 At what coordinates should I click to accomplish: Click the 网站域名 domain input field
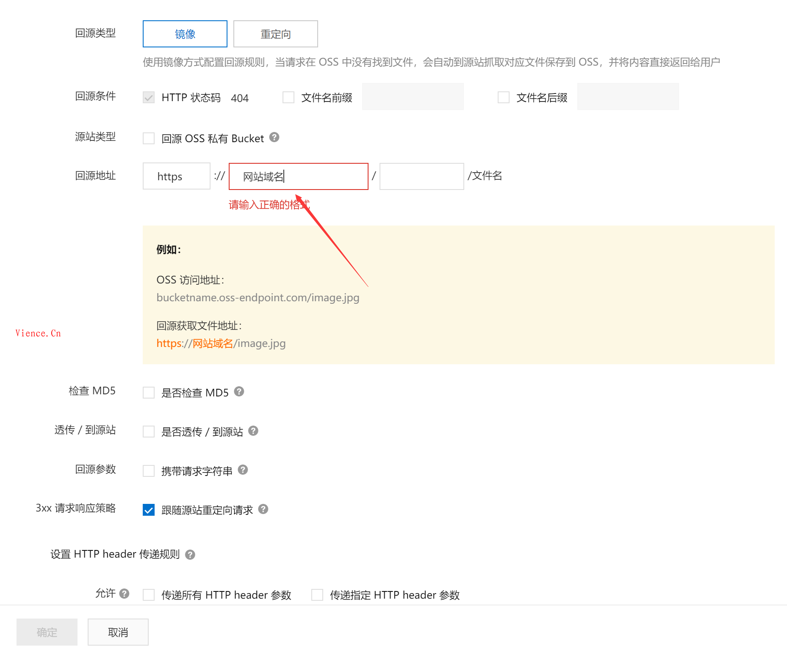(x=298, y=176)
